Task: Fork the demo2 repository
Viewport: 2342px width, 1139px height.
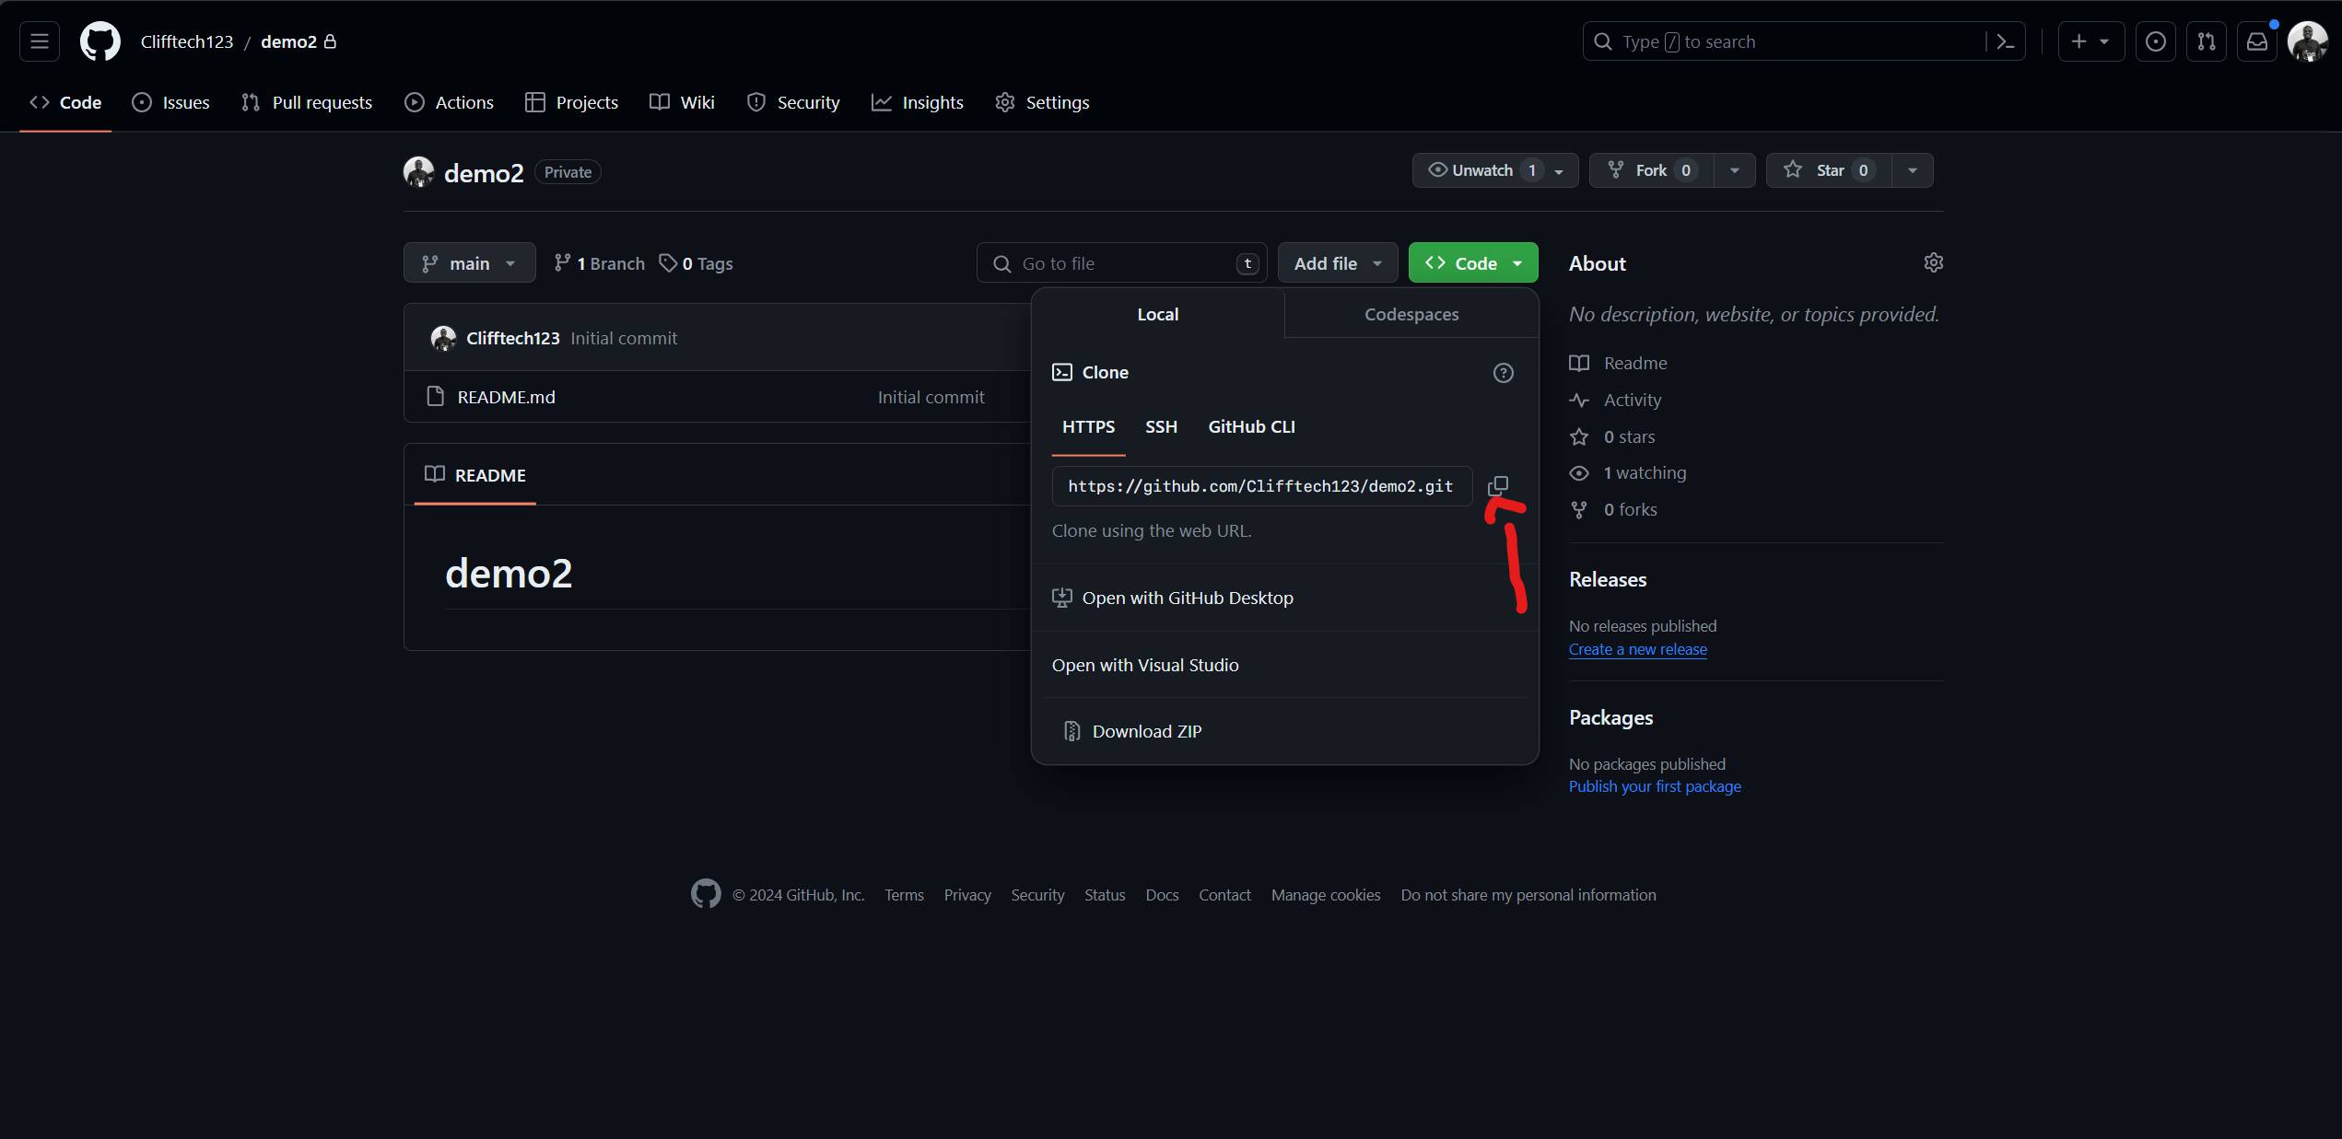Action: click(x=1651, y=170)
